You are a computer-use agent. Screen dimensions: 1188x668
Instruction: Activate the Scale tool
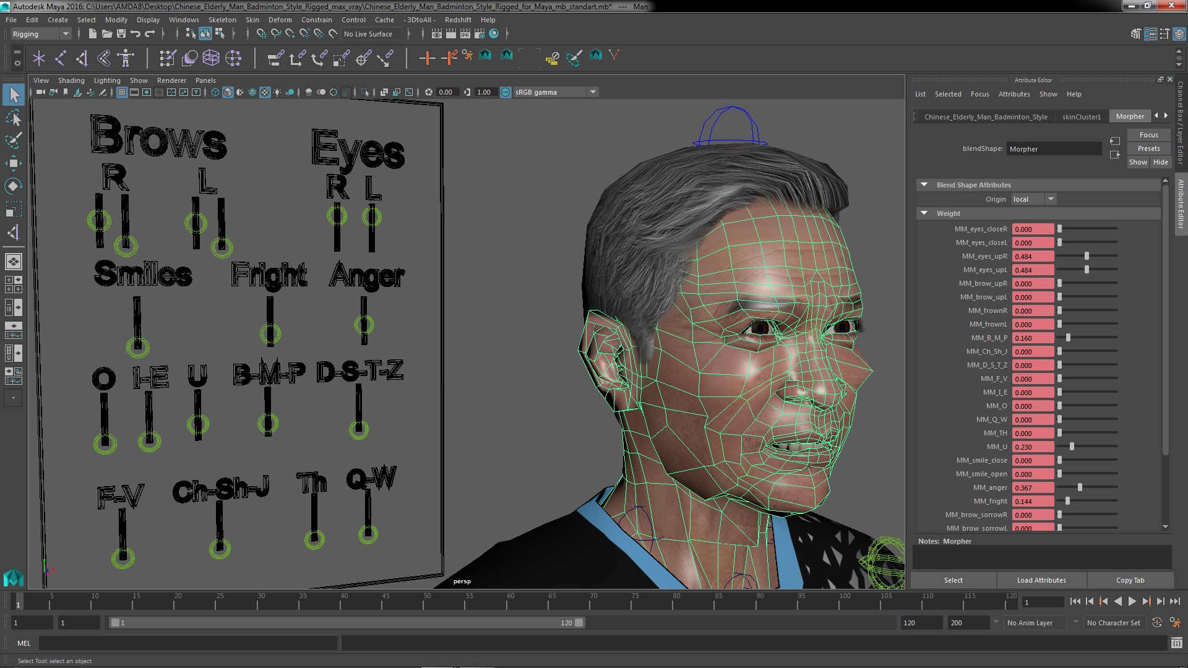tap(14, 209)
